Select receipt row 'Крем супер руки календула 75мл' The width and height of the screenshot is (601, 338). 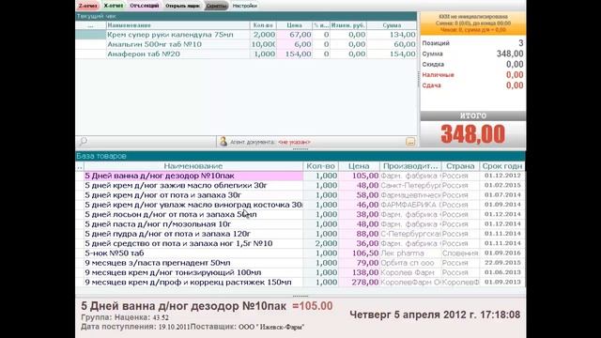point(246,35)
